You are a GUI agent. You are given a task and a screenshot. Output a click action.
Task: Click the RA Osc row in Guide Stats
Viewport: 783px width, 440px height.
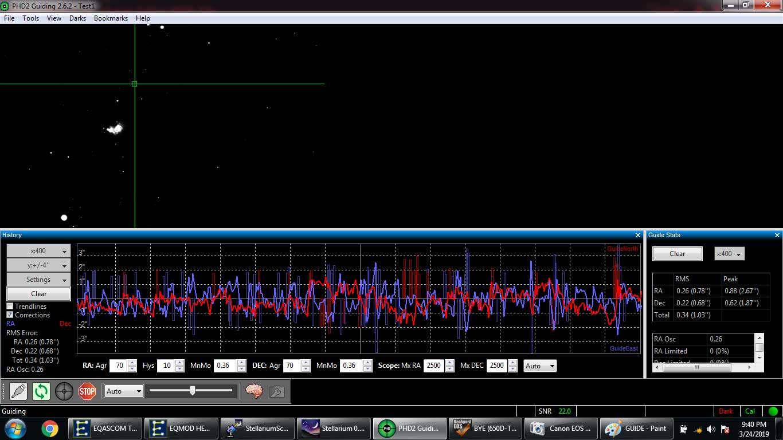tap(703, 339)
